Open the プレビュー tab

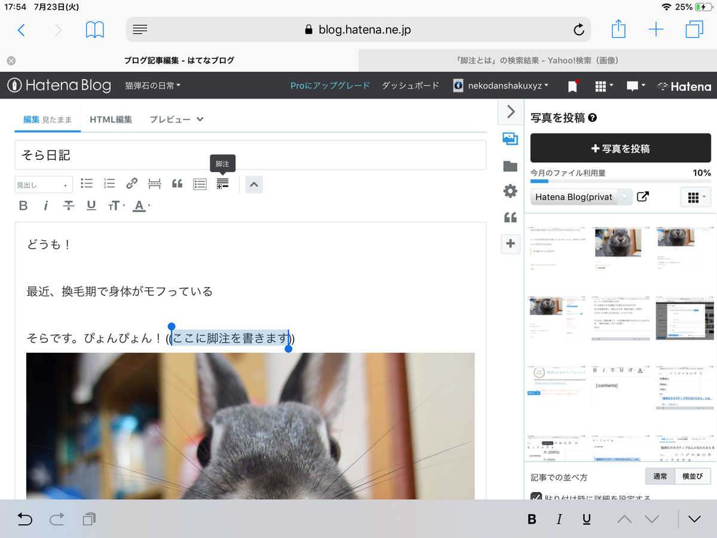169,119
